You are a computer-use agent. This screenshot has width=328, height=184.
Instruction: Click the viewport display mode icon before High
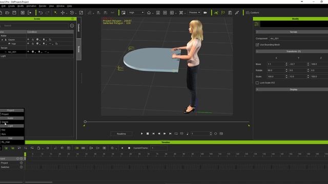(124, 13)
